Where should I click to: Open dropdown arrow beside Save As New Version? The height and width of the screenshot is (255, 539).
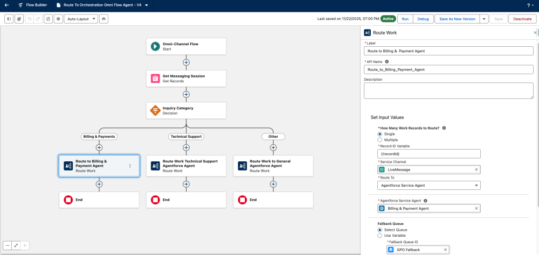click(x=484, y=19)
